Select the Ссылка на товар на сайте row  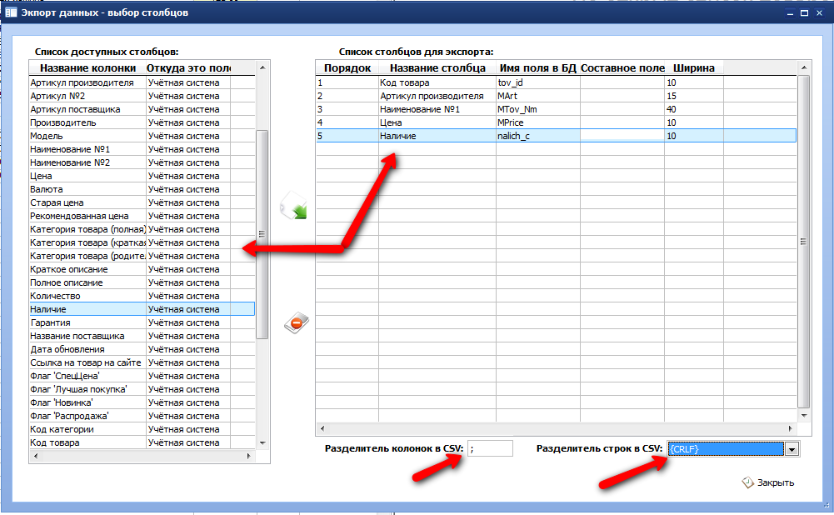pos(142,362)
